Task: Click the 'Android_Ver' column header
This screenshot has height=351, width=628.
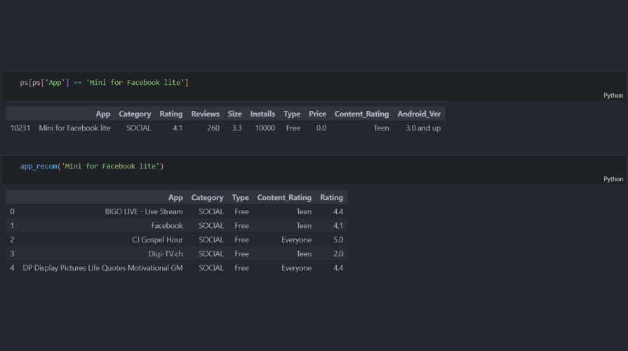Action: coord(419,114)
